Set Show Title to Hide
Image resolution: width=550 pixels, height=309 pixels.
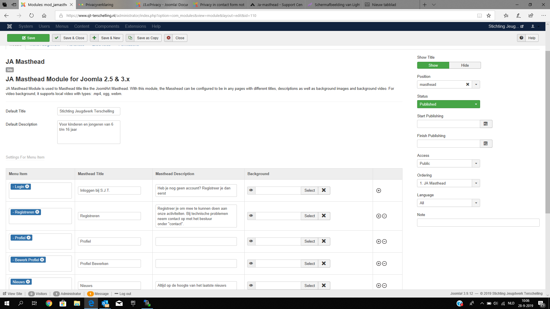(465, 65)
